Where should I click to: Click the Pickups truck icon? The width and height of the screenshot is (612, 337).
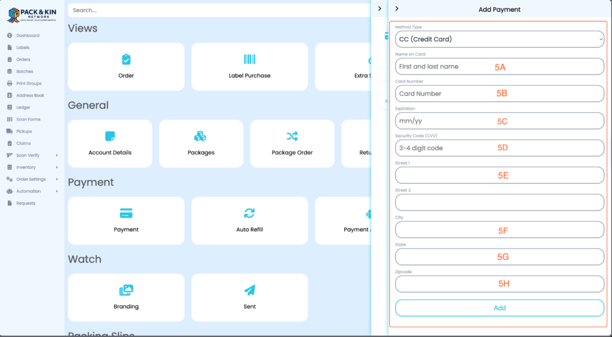pos(10,131)
